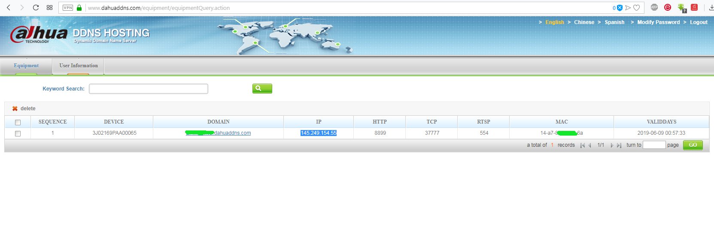Open the Modify Password link

pyautogui.click(x=659, y=22)
